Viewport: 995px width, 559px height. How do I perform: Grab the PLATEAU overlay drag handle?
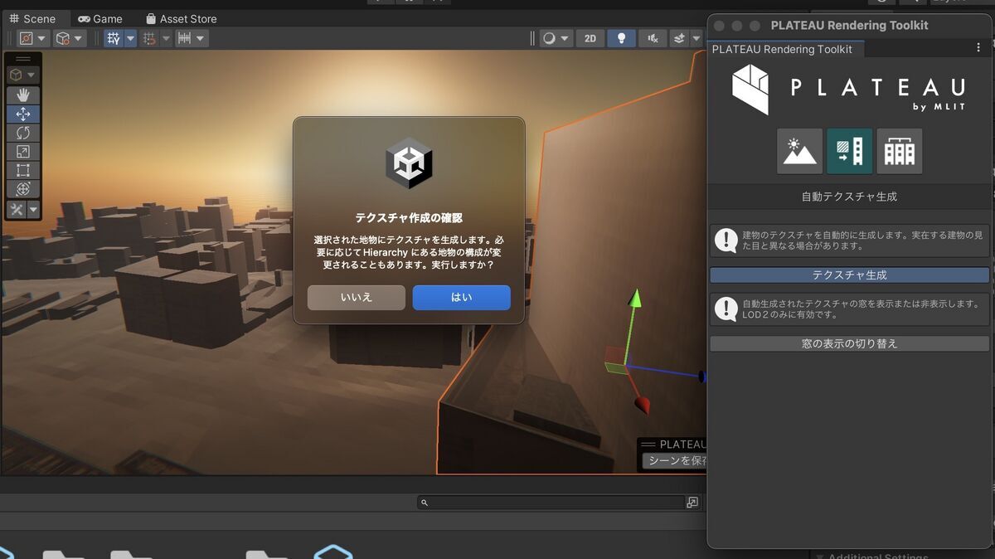pos(648,445)
